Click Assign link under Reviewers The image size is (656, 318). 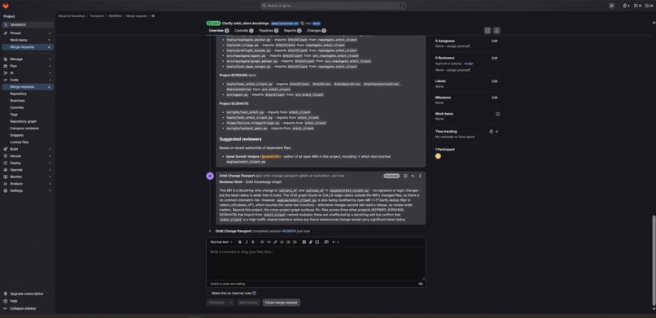point(469,63)
